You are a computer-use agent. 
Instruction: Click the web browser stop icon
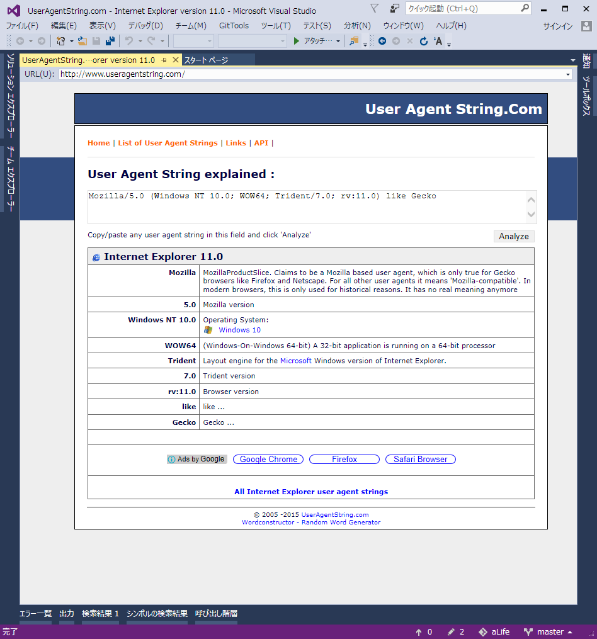pyautogui.click(x=410, y=41)
